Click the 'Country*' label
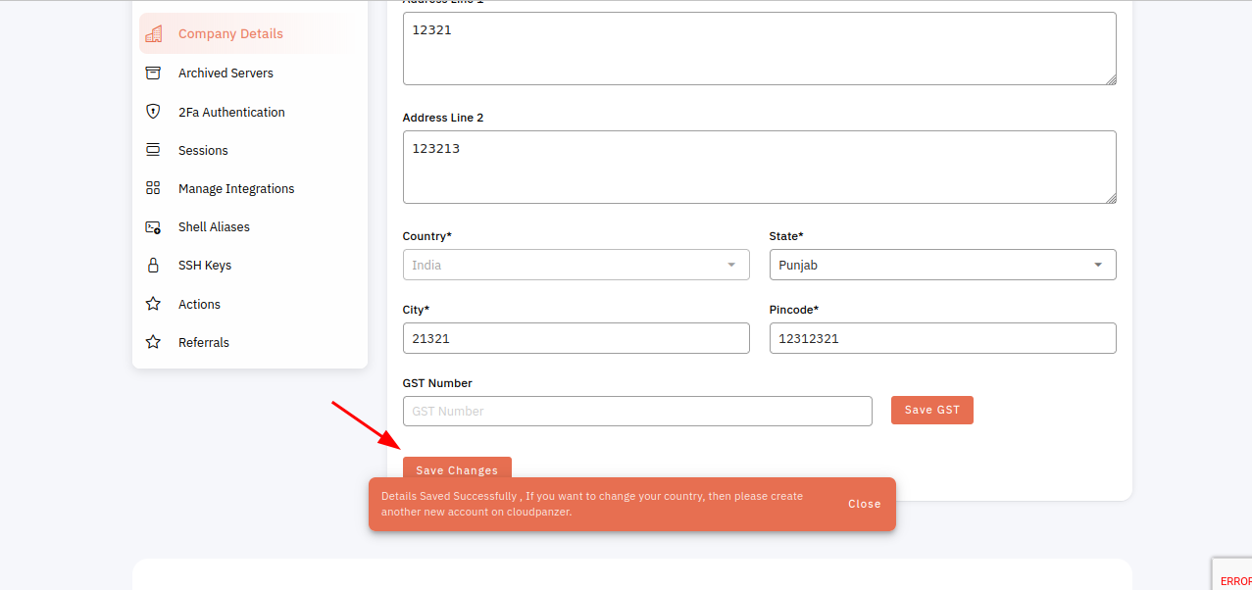1252x590 pixels. click(x=427, y=236)
